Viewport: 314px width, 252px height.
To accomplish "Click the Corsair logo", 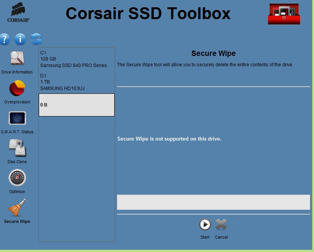I will click(x=18, y=12).
